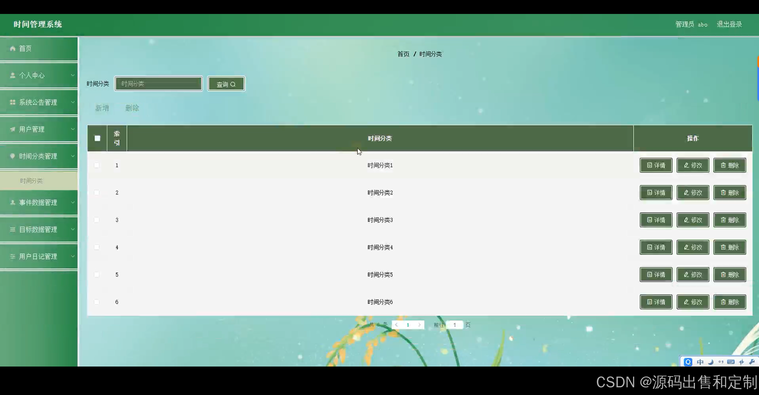Select the 时间分类 submenu item

point(31,181)
